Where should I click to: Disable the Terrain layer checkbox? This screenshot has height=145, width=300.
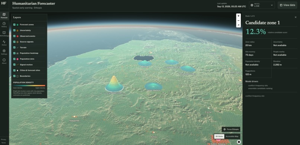pos(15,47)
